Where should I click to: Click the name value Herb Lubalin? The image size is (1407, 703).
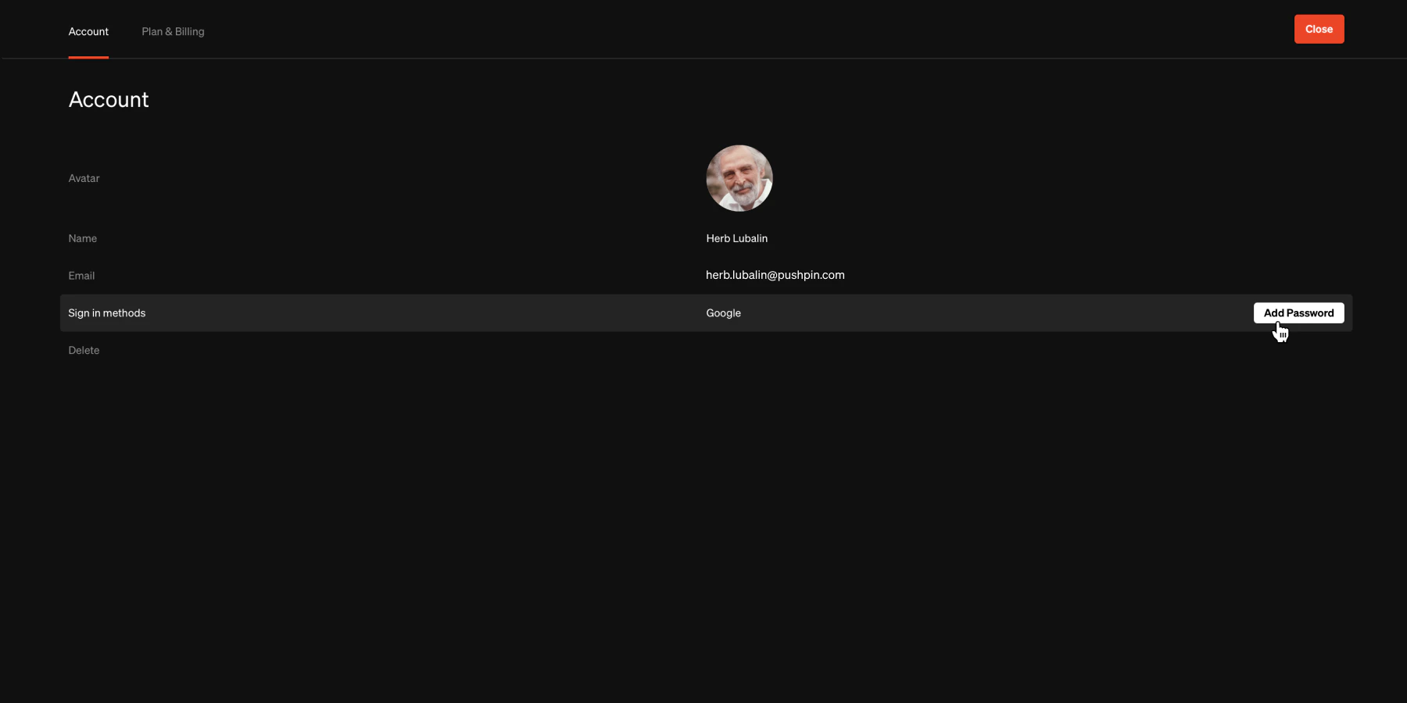click(736, 238)
